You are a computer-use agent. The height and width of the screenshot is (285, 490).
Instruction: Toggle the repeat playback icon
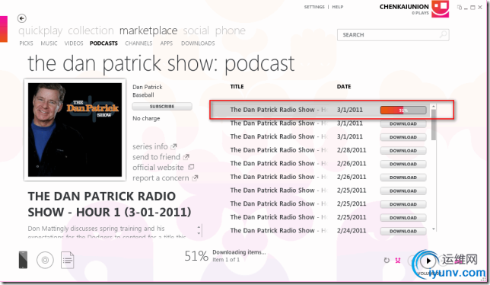(x=387, y=261)
